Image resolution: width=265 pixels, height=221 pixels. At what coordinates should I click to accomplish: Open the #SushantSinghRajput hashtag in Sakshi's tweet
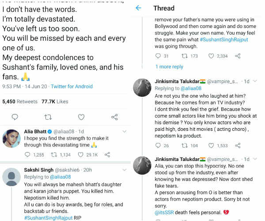tap(48, 218)
